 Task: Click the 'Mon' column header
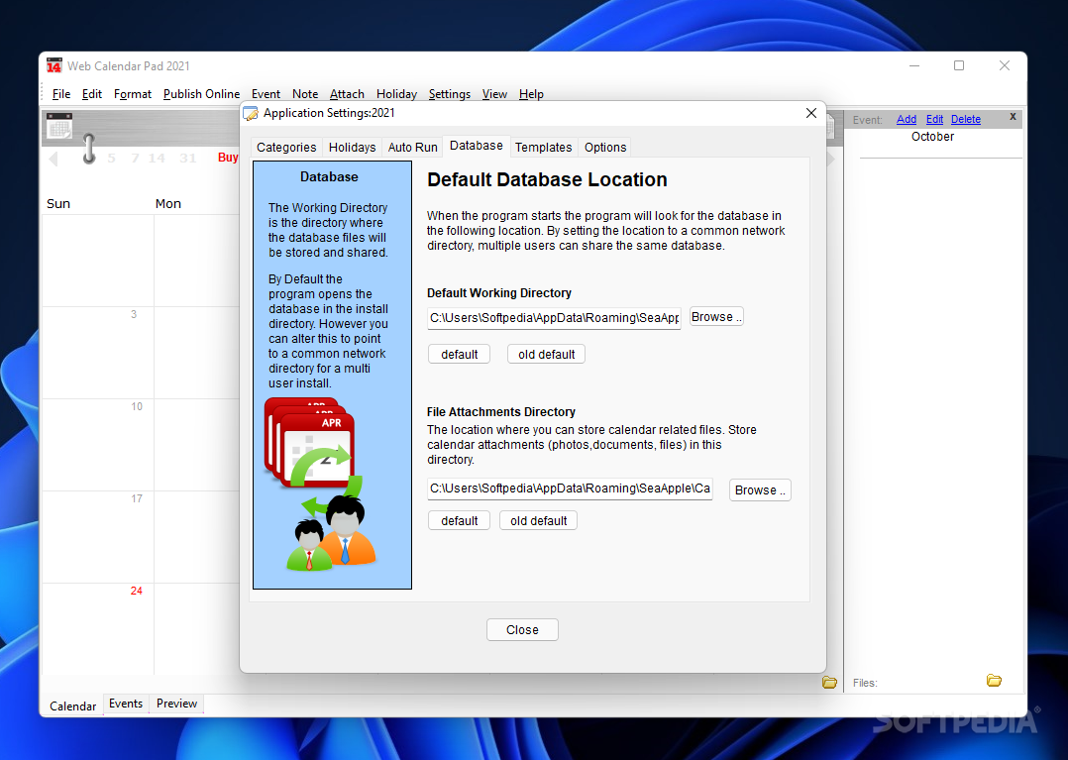(168, 203)
